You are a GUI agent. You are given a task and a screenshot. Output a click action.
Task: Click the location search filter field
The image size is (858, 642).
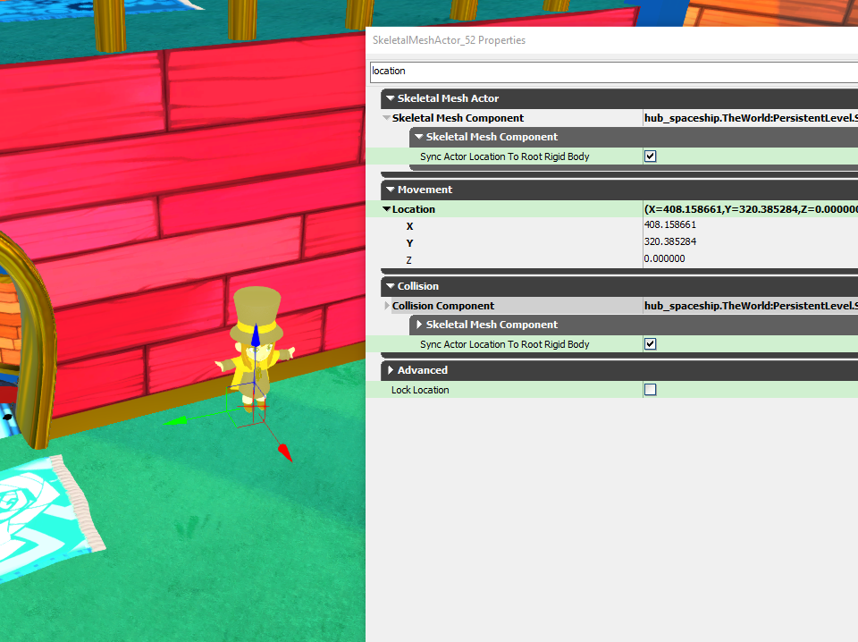614,72
